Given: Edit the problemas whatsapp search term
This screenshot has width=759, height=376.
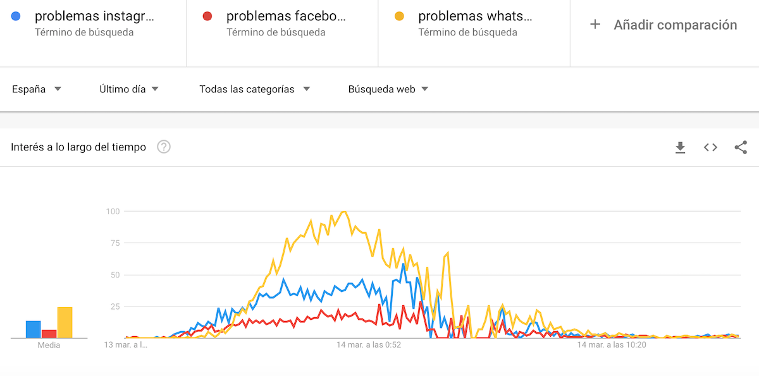Looking at the screenshot, I should (475, 16).
